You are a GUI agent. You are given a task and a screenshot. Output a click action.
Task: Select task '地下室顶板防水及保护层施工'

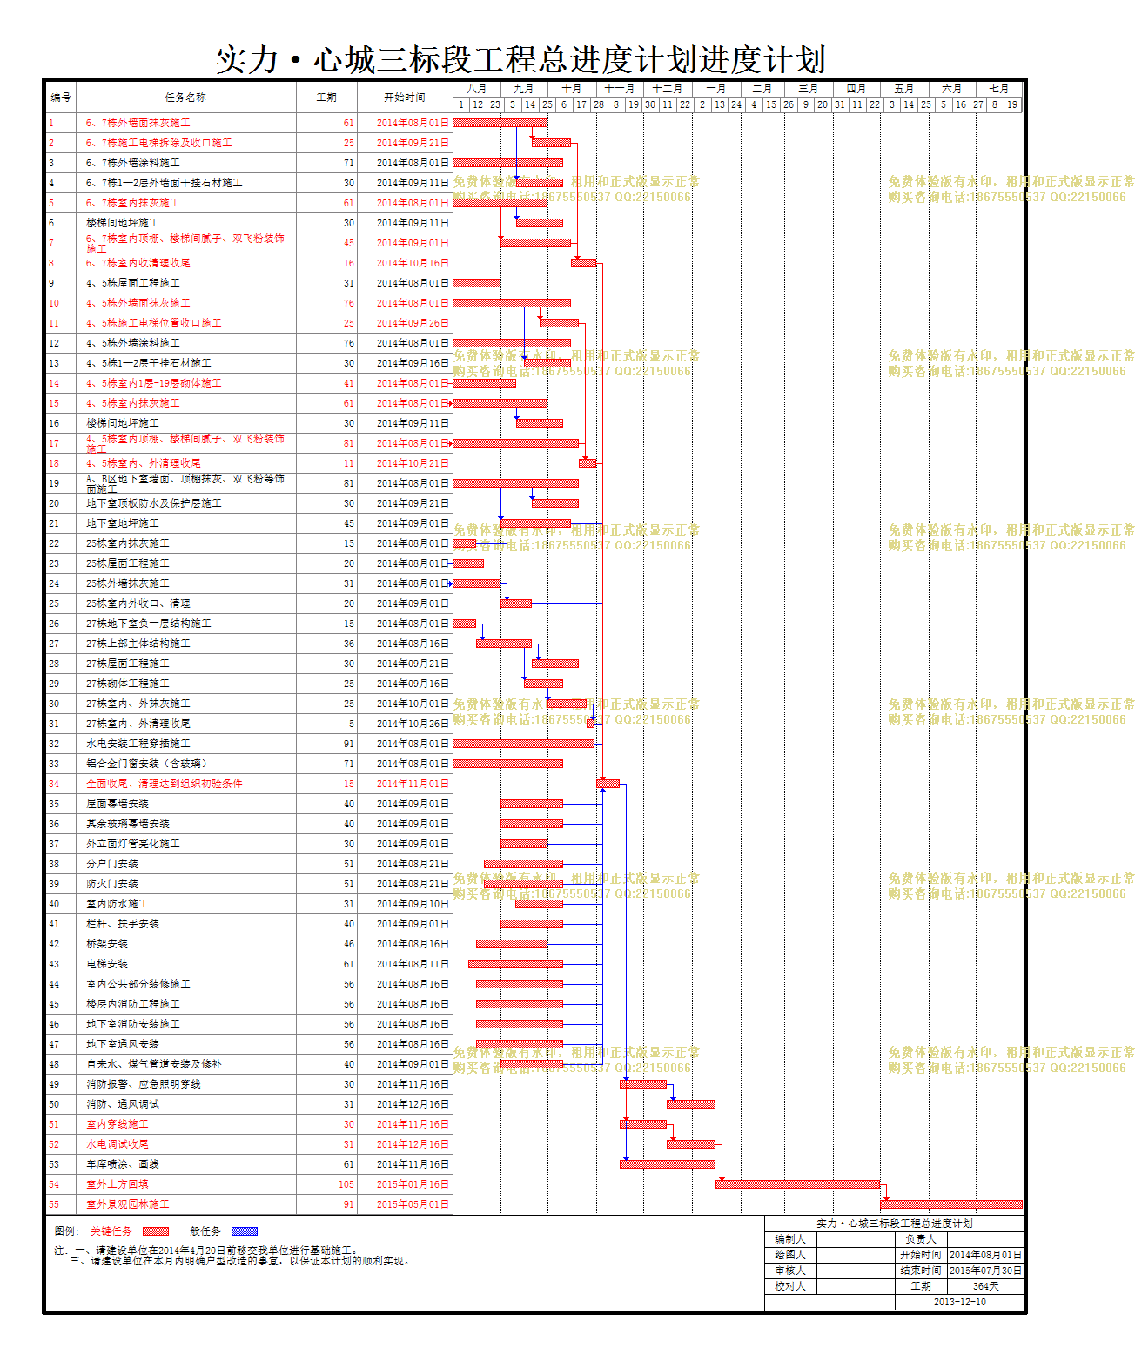click(153, 503)
